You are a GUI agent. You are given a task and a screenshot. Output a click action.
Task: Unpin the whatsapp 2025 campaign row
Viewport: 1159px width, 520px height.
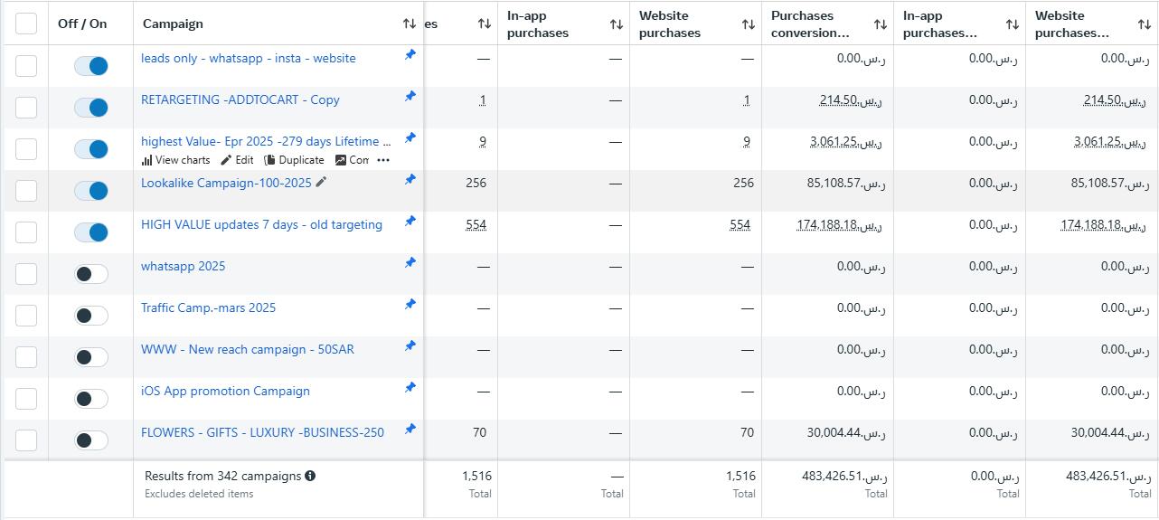410,263
